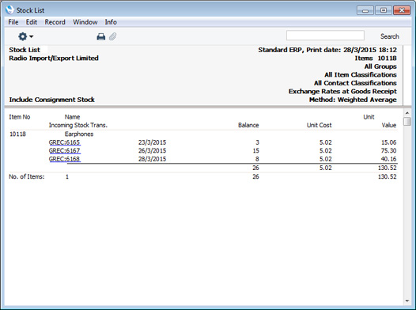This screenshot has width=416, height=310.
Task: Click unit cost 5.02 in GREC:6167 row
Action: tap(326, 150)
